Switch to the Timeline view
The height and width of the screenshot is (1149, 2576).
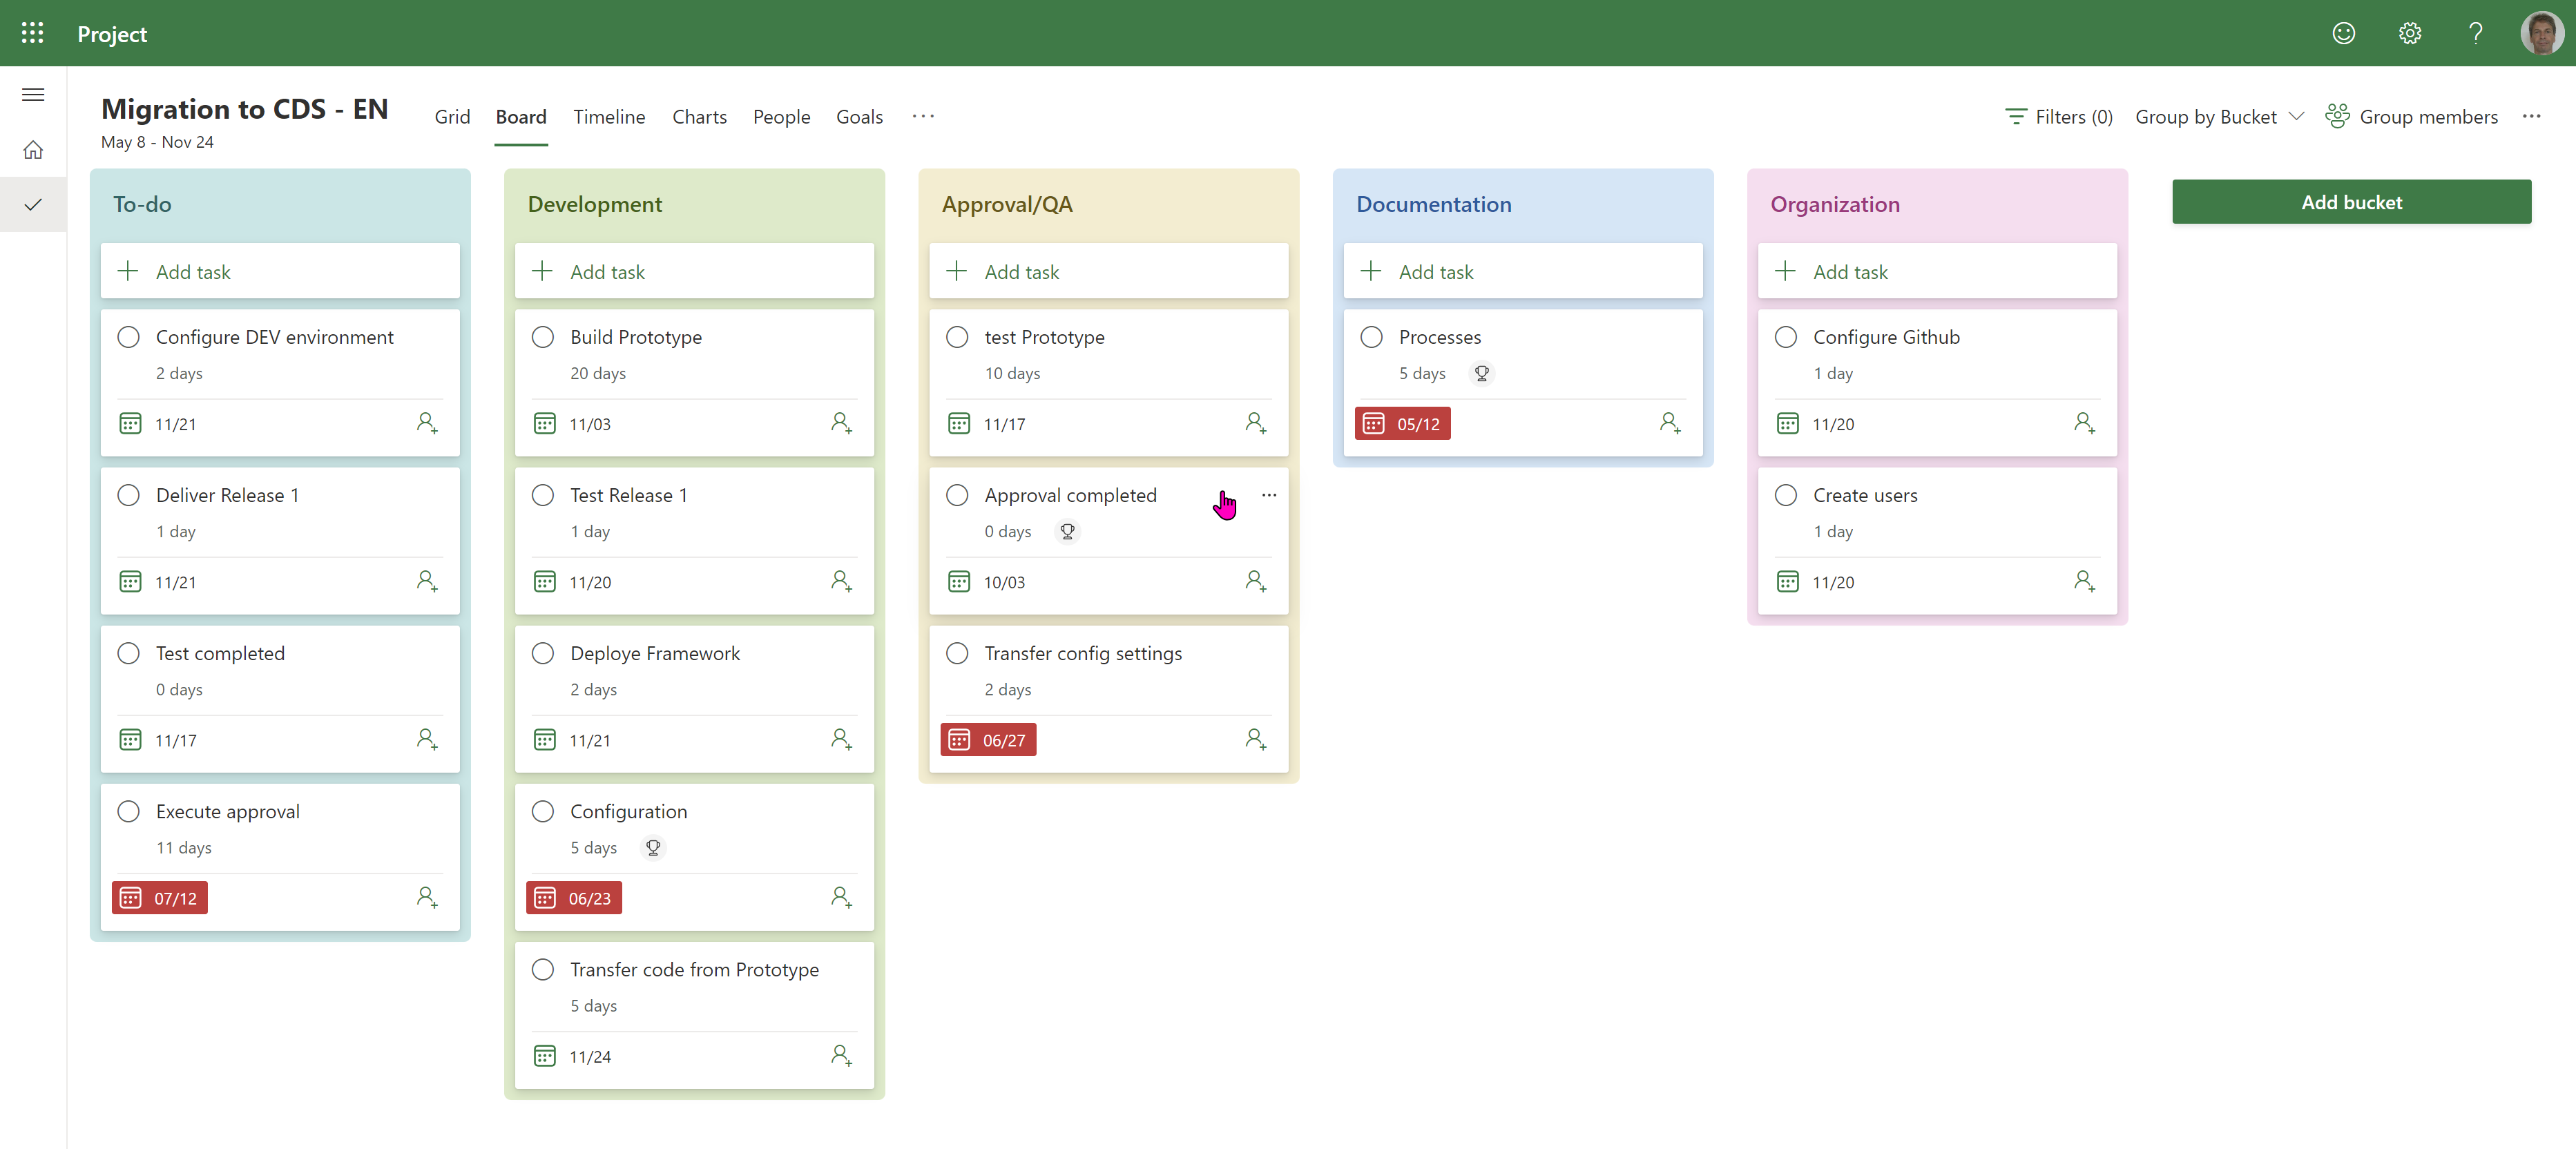(609, 116)
